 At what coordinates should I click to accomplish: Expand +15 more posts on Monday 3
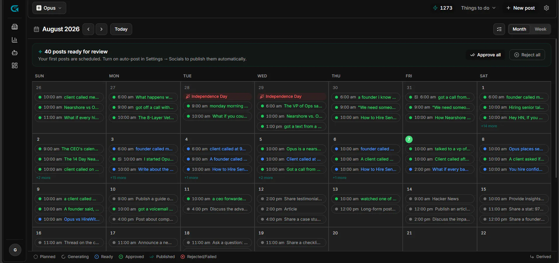[118, 178]
